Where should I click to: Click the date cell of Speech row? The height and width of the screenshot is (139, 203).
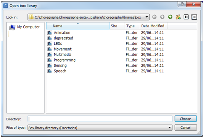(x=152, y=71)
